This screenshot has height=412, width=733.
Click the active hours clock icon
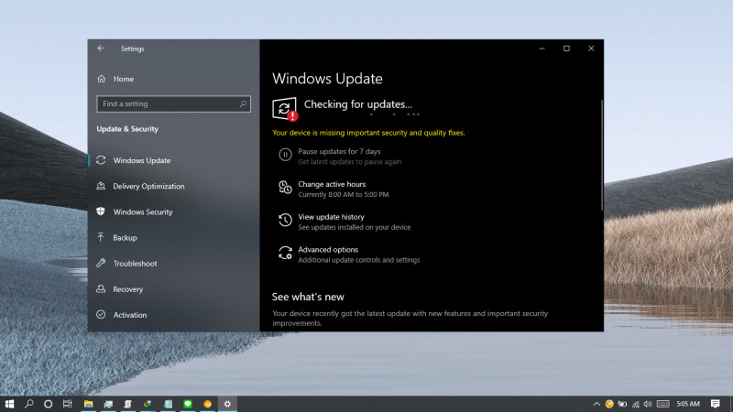point(285,188)
